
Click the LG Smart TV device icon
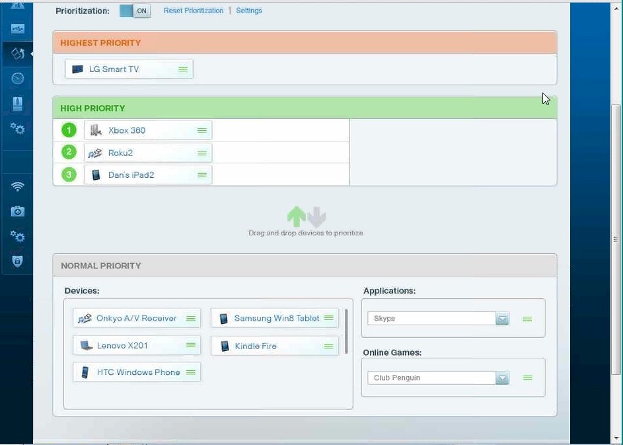point(77,69)
